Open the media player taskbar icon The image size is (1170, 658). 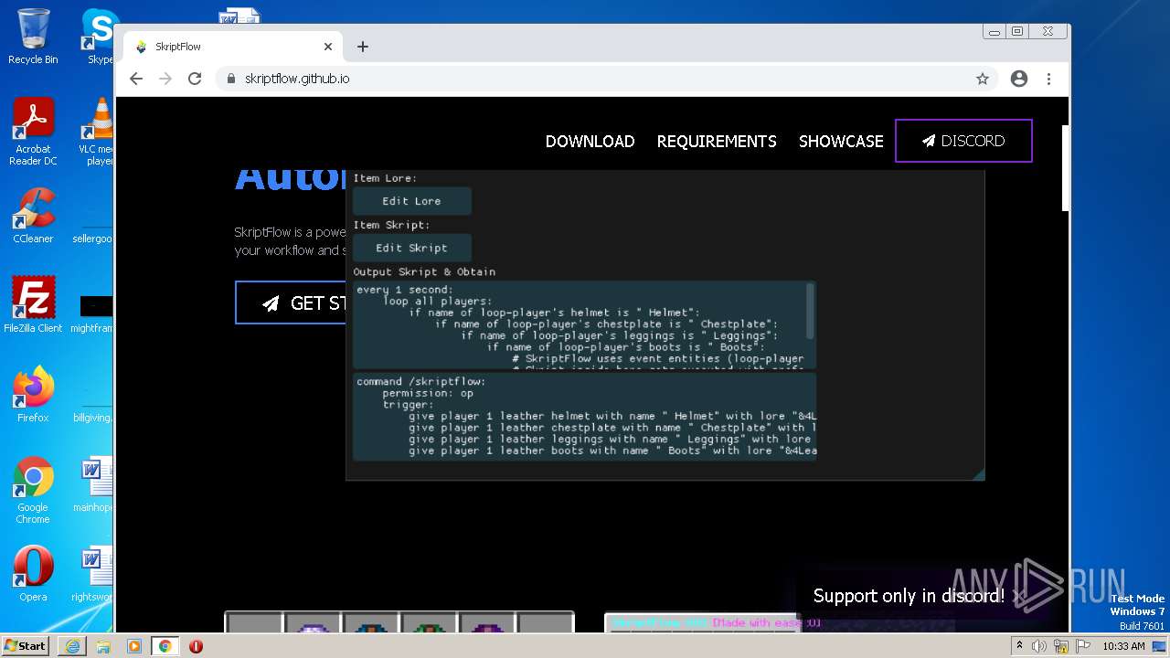(x=134, y=646)
